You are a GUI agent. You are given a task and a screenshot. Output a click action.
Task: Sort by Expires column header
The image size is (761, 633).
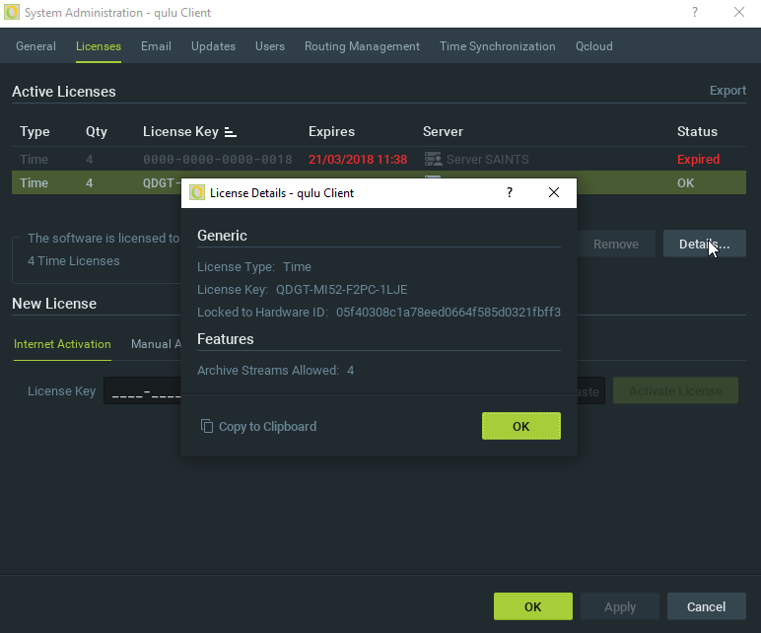(x=331, y=131)
